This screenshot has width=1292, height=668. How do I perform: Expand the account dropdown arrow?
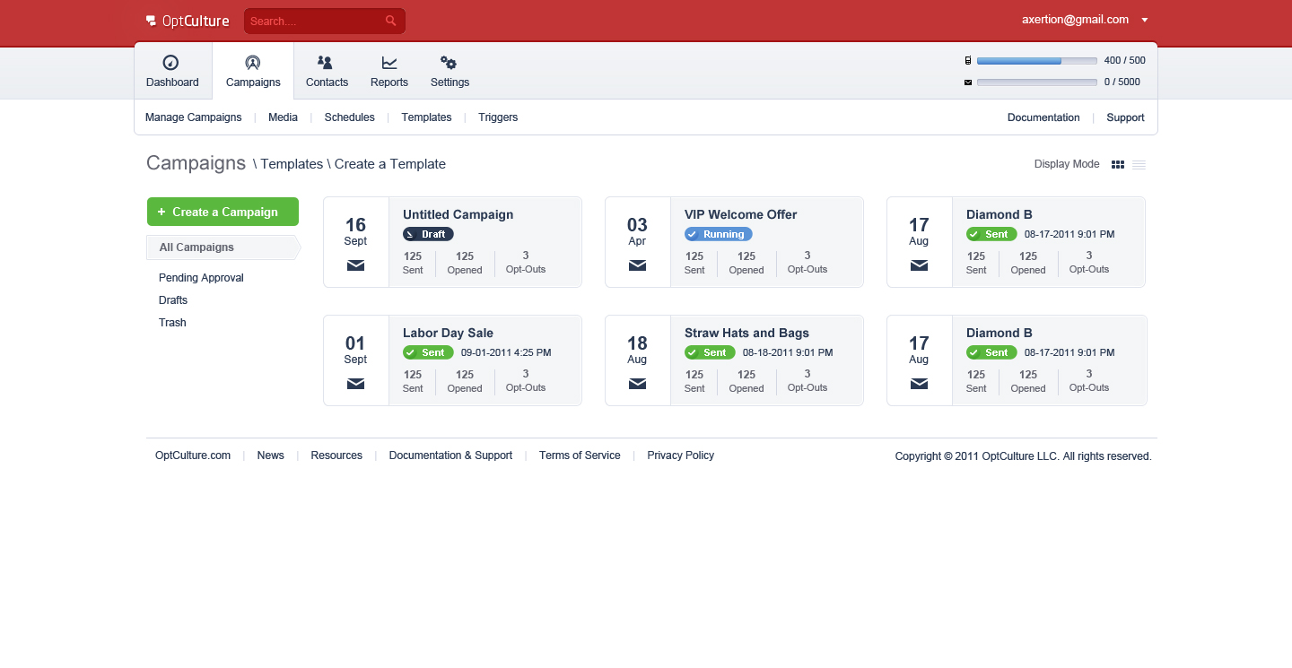[1145, 20]
